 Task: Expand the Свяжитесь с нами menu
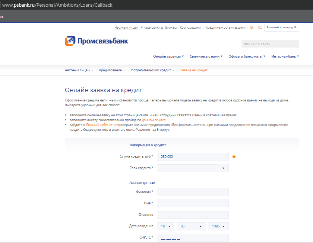click(206, 56)
